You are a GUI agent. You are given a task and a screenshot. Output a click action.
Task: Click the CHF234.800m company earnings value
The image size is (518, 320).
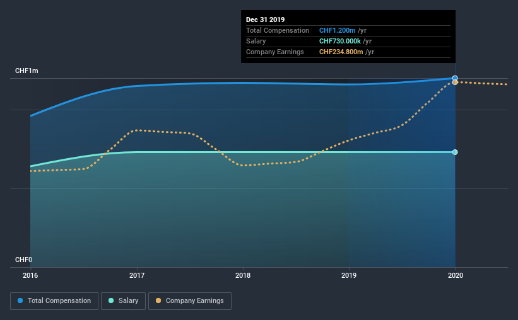(x=341, y=52)
